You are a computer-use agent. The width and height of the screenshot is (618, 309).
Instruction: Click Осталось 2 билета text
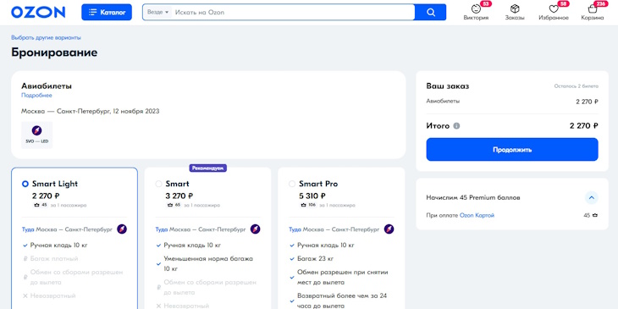pyautogui.click(x=576, y=86)
